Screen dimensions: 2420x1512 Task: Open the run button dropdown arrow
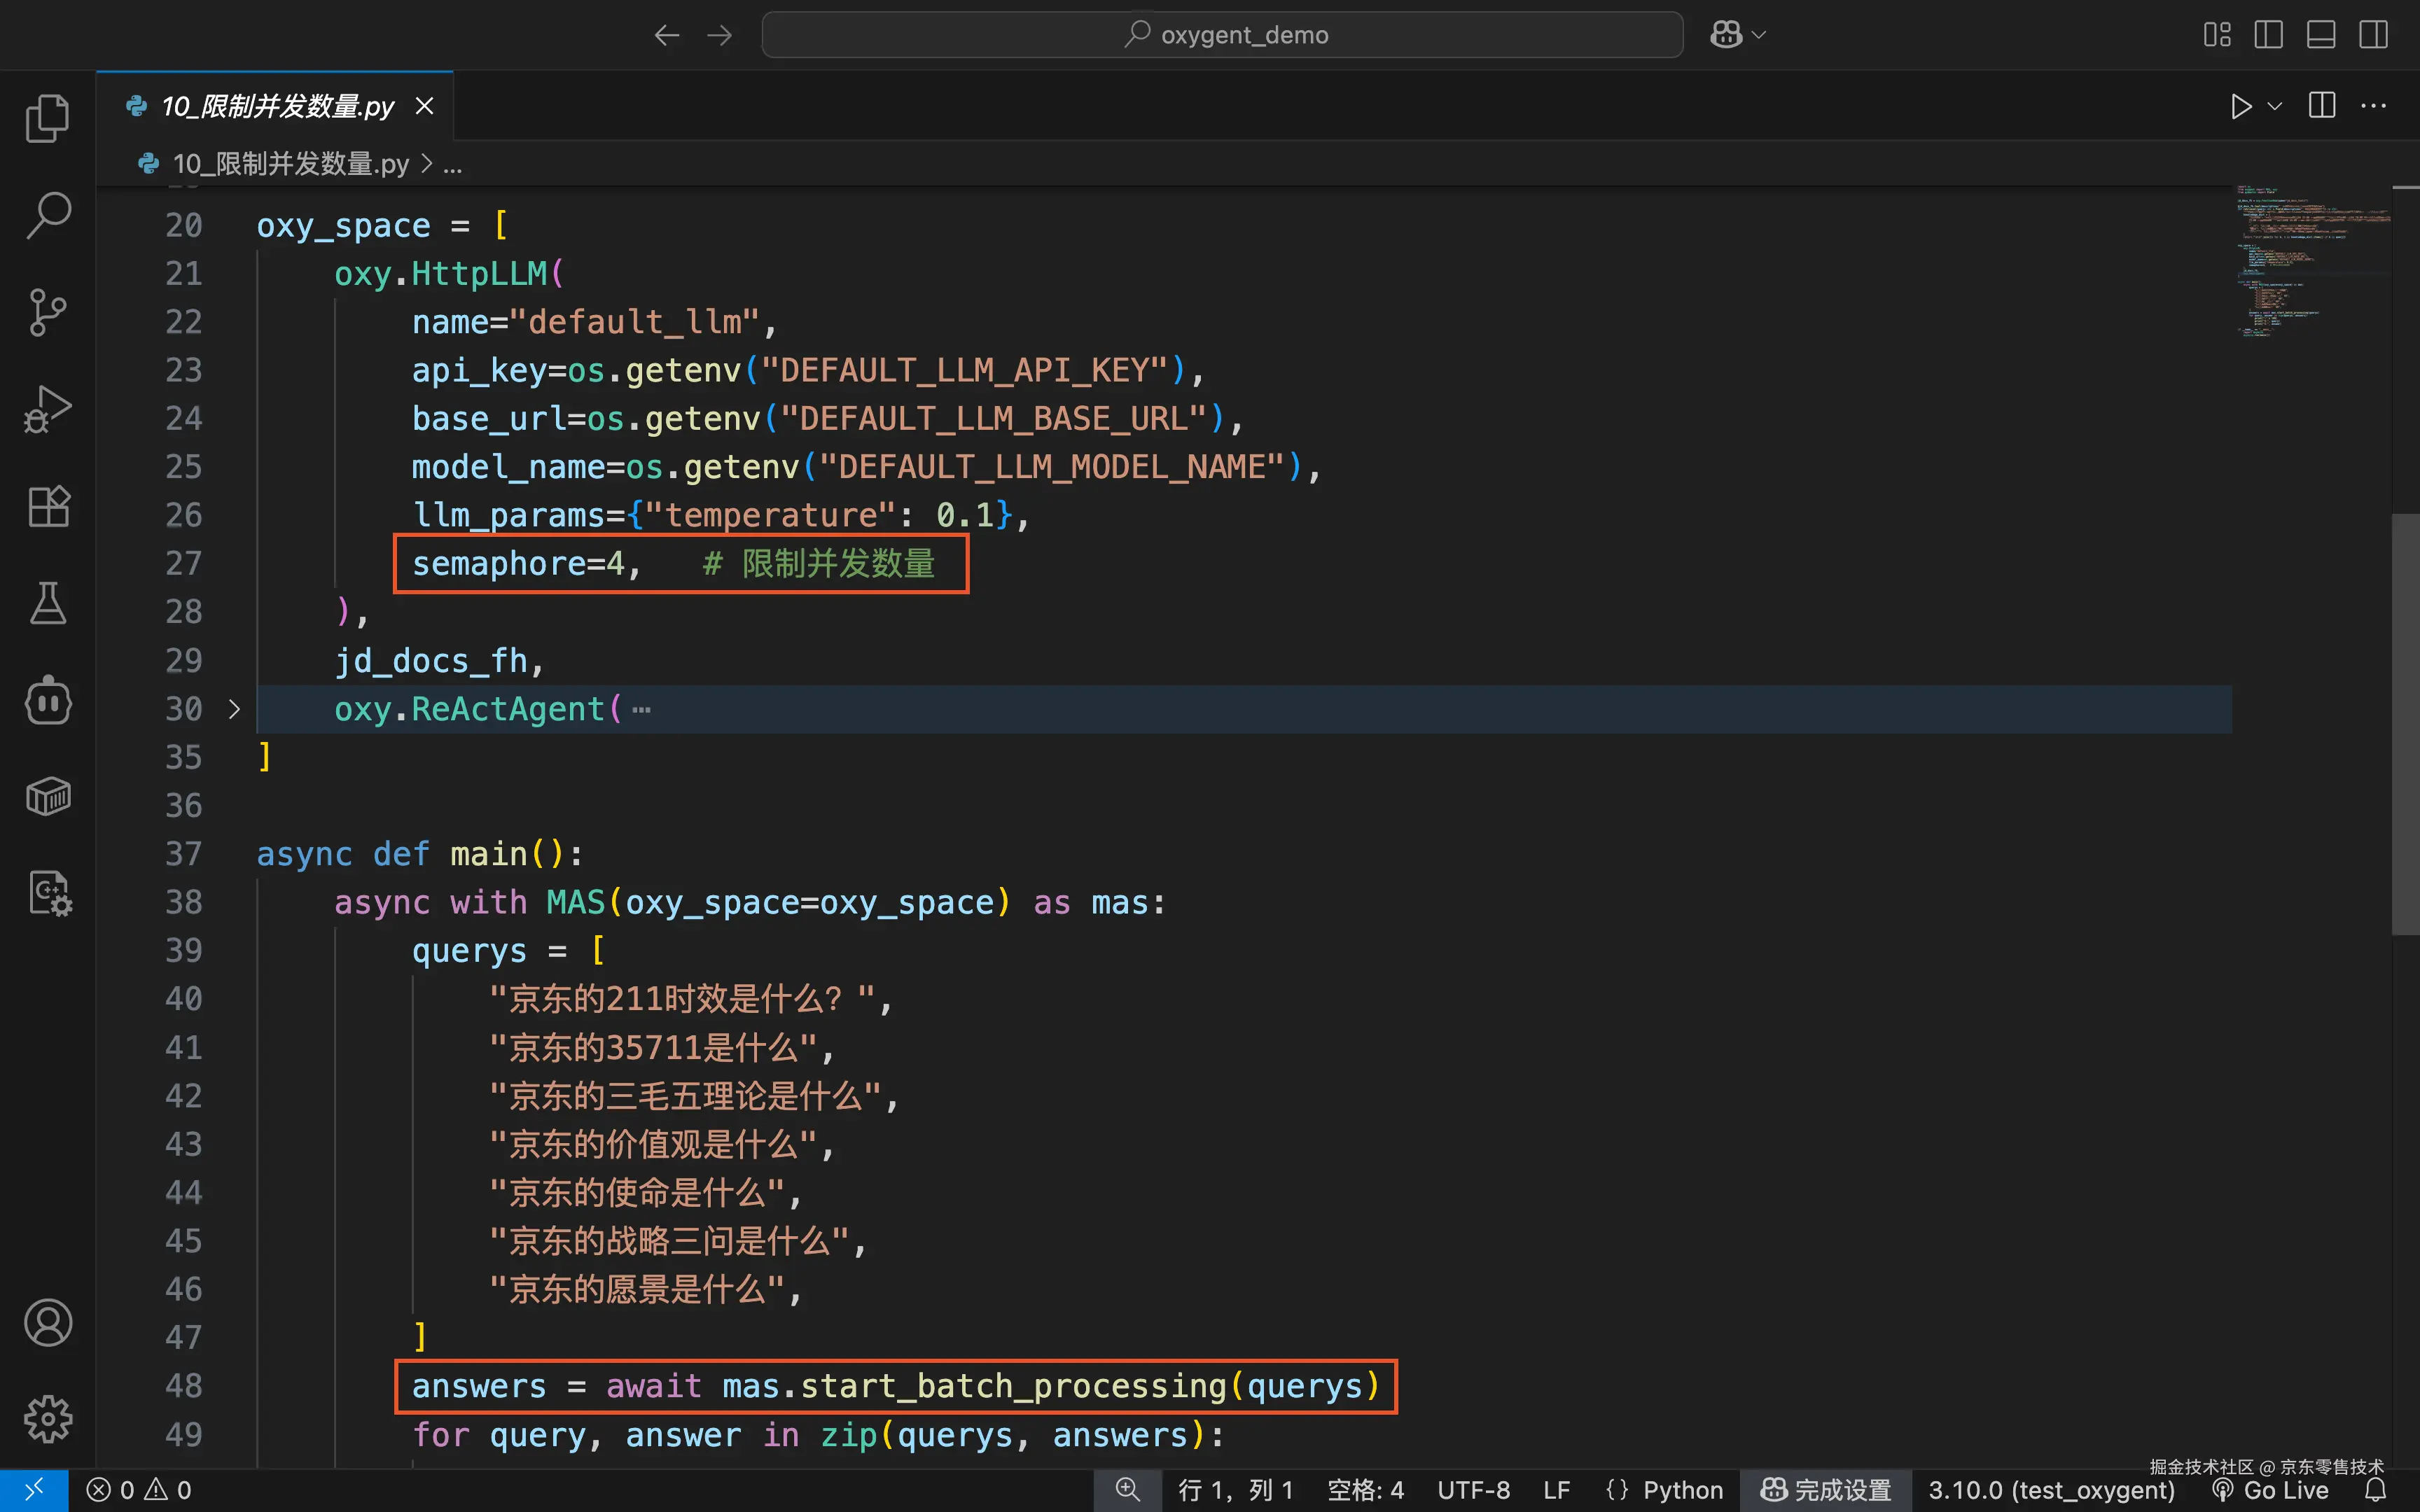(x=2274, y=106)
